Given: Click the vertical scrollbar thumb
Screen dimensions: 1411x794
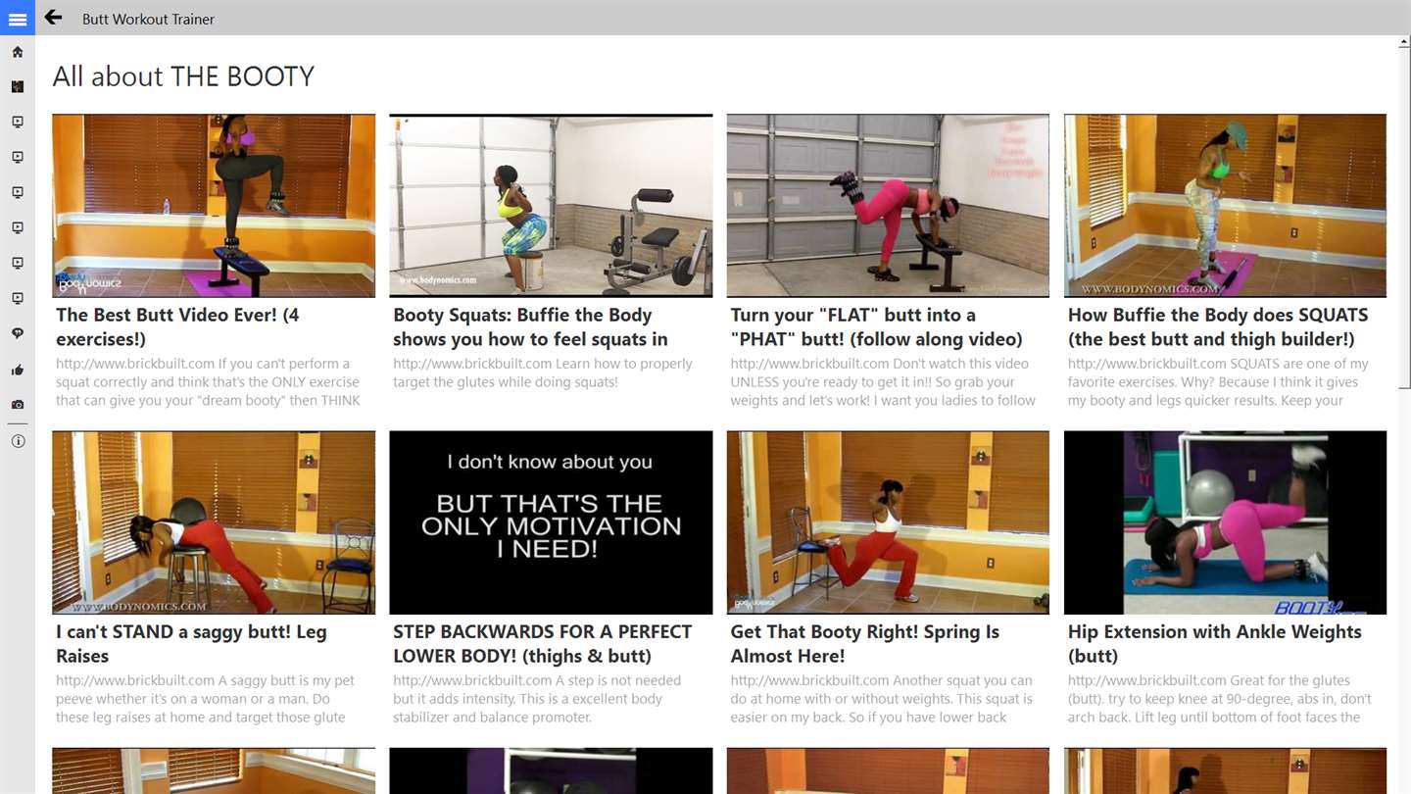Looking at the screenshot, I should (x=1405, y=218).
